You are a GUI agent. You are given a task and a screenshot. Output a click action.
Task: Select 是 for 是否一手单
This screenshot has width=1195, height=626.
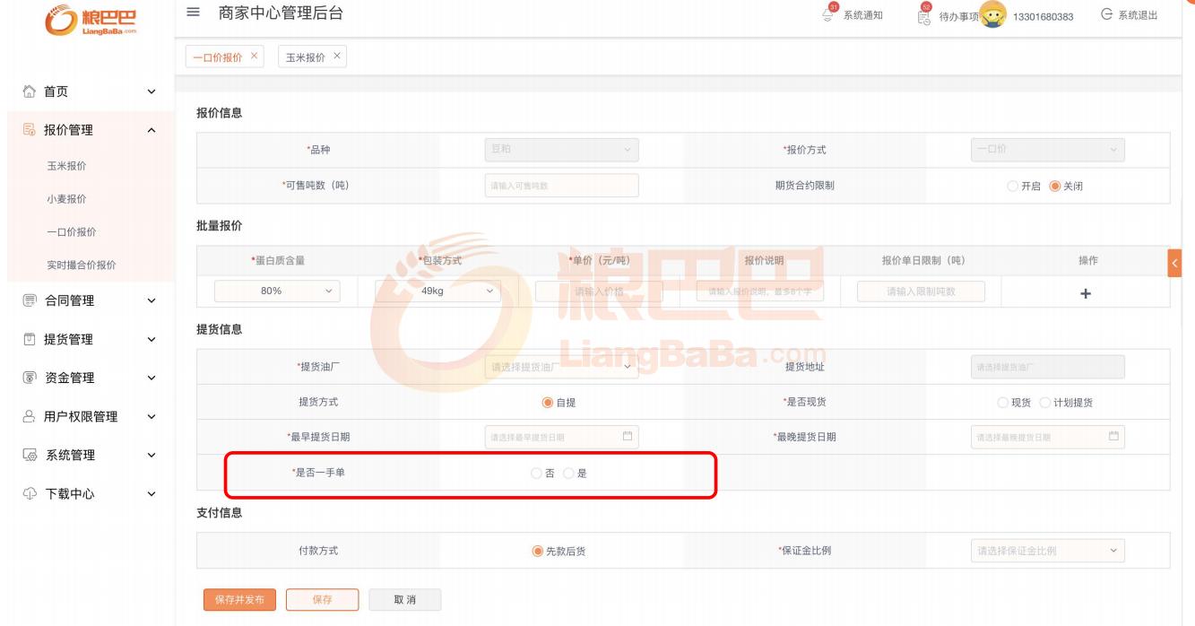(x=568, y=474)
